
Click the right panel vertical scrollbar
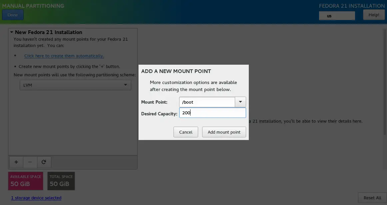pos(385,82)
